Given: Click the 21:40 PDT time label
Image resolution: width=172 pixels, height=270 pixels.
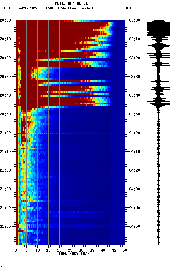Looking at the screenshot, I should (x=5, y=208).
